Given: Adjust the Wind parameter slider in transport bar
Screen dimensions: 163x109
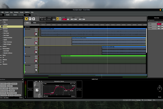Looking at the screenshot, I should (74, 19).
